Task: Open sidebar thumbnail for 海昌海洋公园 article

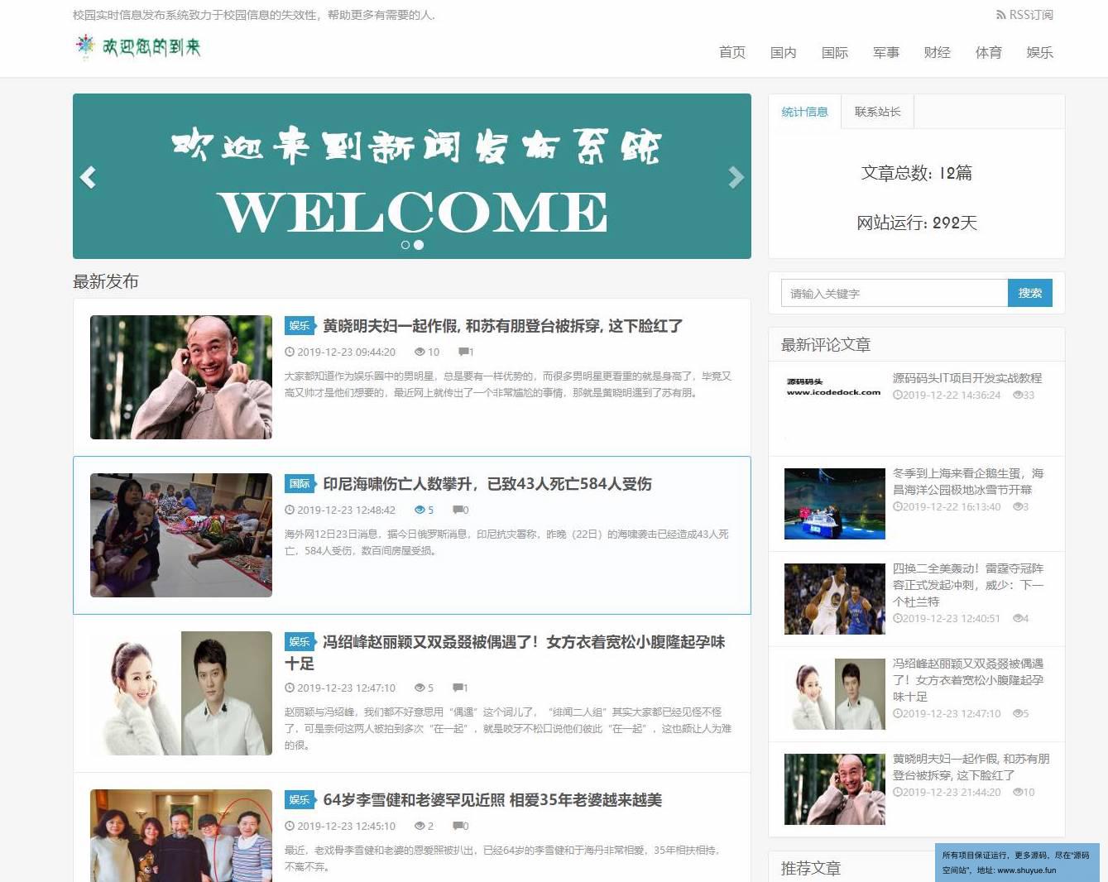Action: [x=835, y=504]
